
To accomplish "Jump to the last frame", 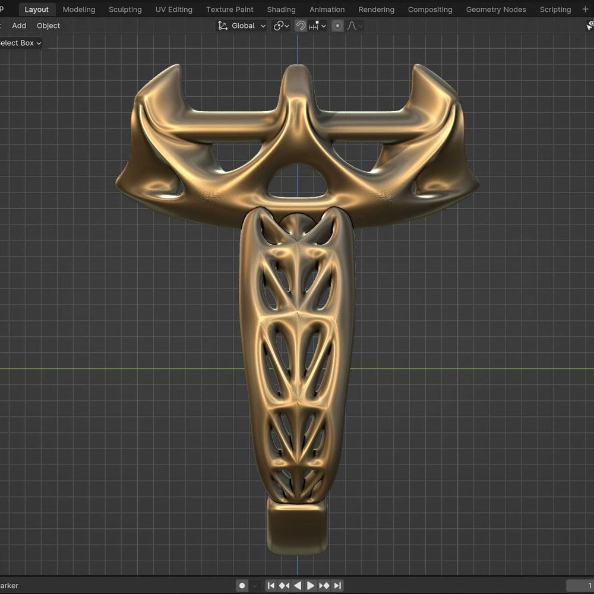I will click(x=337, y=585).
